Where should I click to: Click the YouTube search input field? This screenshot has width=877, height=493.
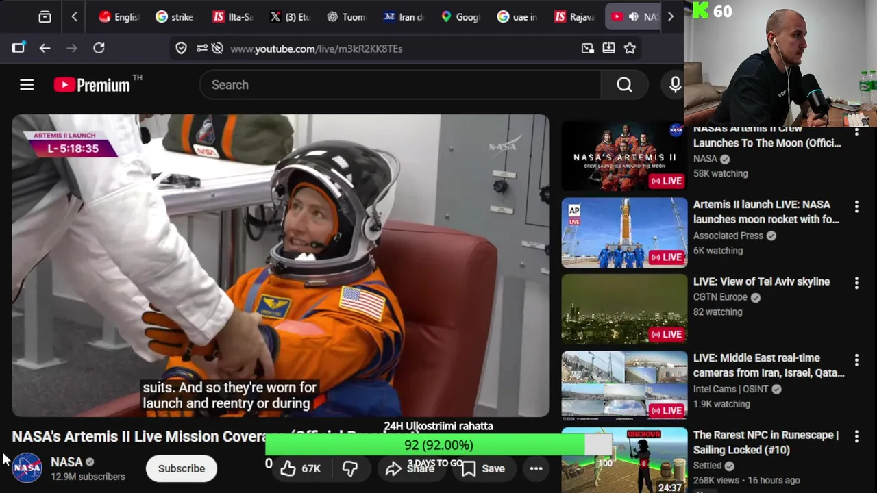click(400, 85)
